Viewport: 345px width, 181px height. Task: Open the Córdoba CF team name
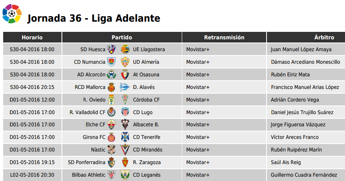click(x=146, y=100)
